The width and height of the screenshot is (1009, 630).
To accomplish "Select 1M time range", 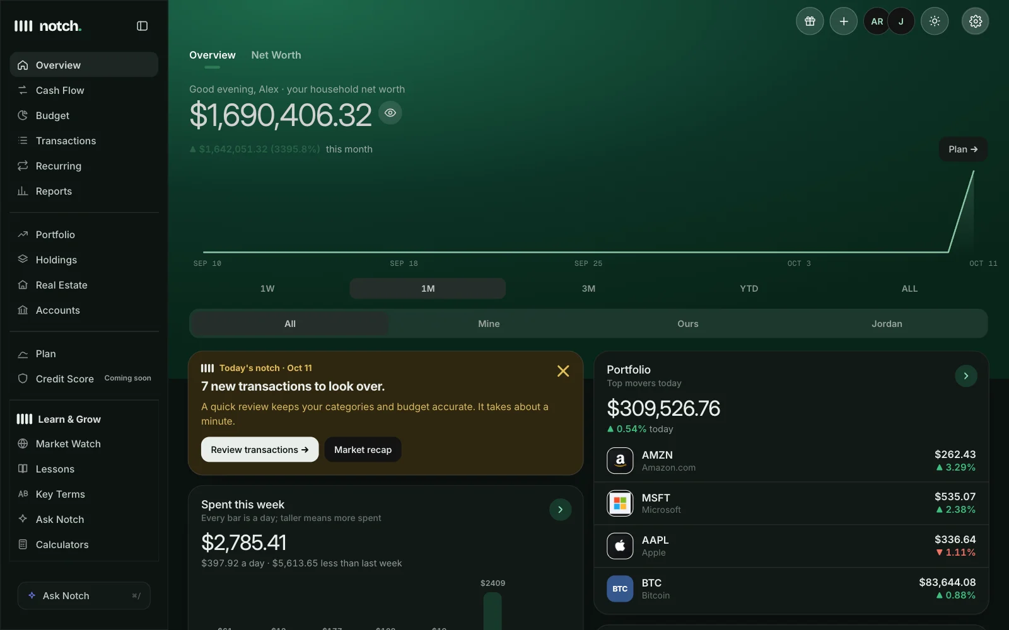I will tap(428, 289).
